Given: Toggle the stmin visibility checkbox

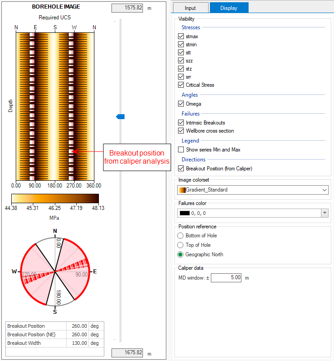Looking at the screenshot, I should (x=181, y=45).
